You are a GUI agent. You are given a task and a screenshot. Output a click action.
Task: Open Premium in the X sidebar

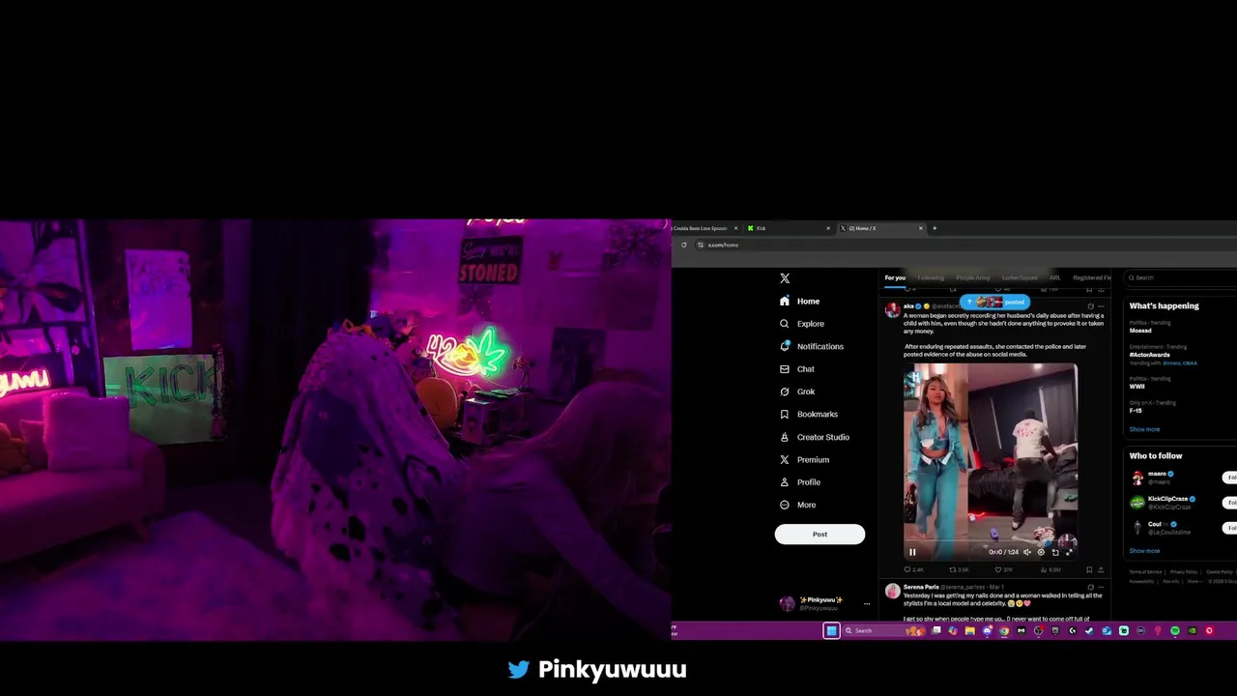[804, 459]
